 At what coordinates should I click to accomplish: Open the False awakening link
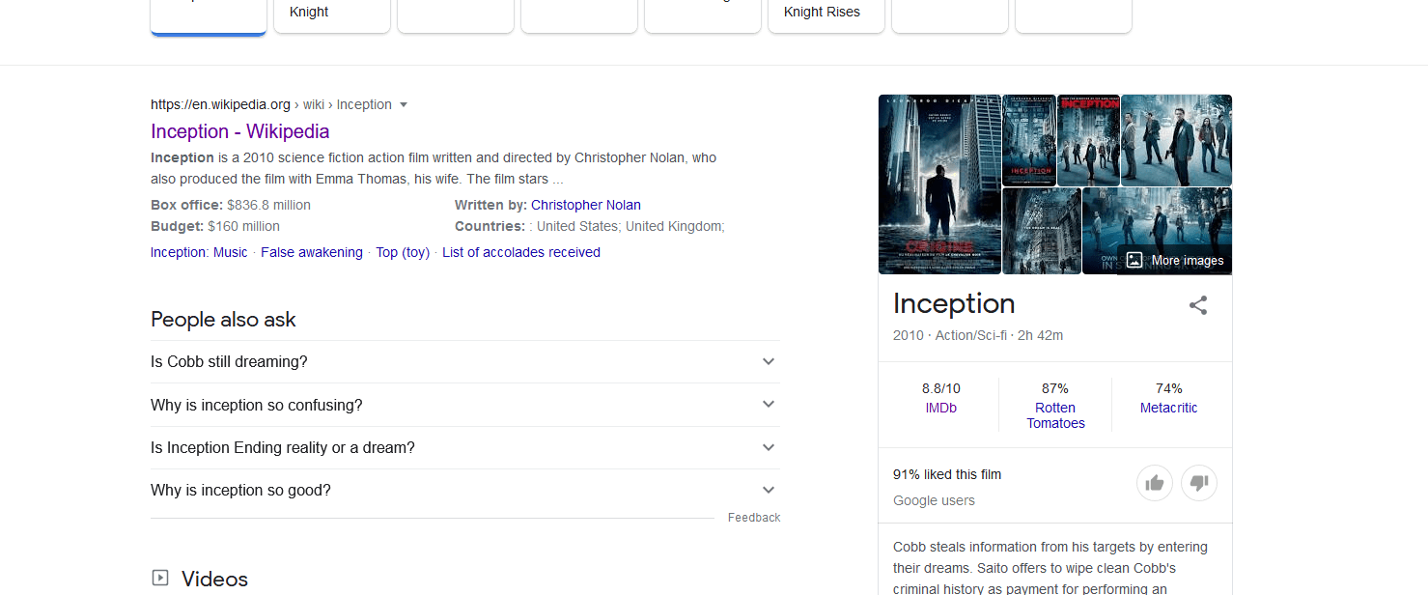(x=312, y=252)
